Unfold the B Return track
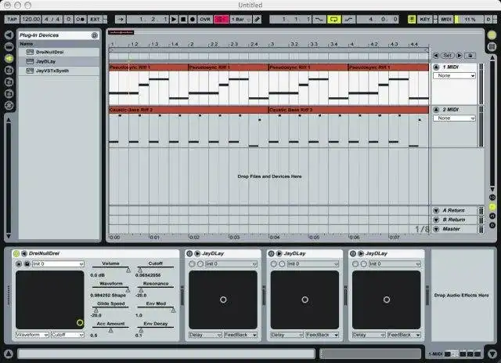 click(436, 220)
